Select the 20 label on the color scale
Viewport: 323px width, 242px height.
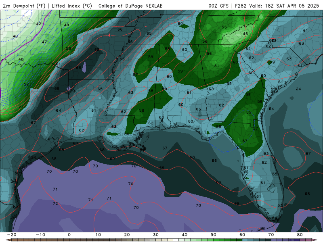pos(127,235)
